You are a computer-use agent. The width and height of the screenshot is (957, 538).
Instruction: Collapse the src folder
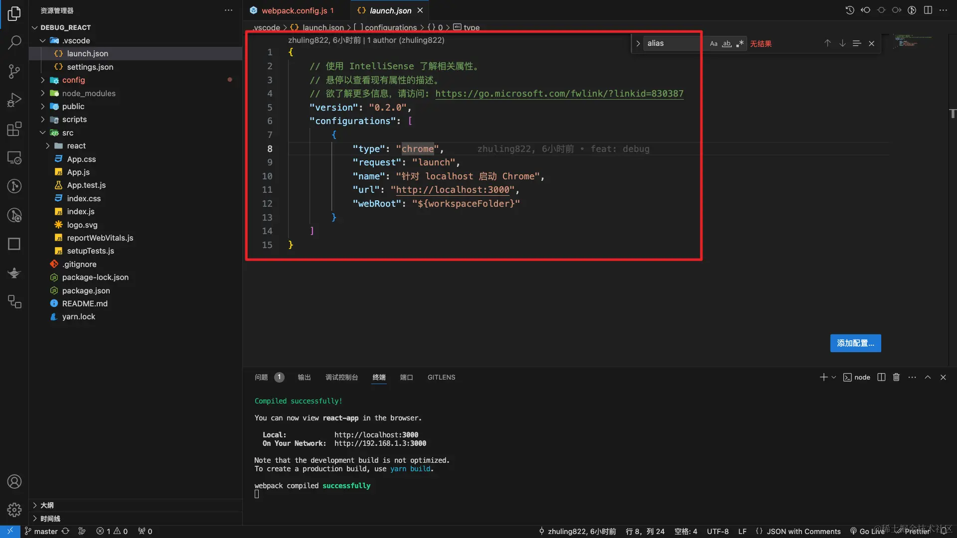(67, 133)
